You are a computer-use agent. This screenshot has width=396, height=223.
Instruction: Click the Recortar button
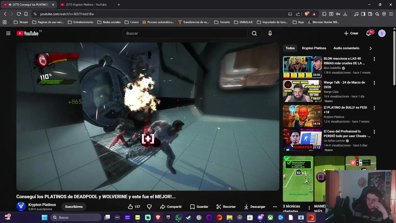pyautogui.click(x=226, y=207)
